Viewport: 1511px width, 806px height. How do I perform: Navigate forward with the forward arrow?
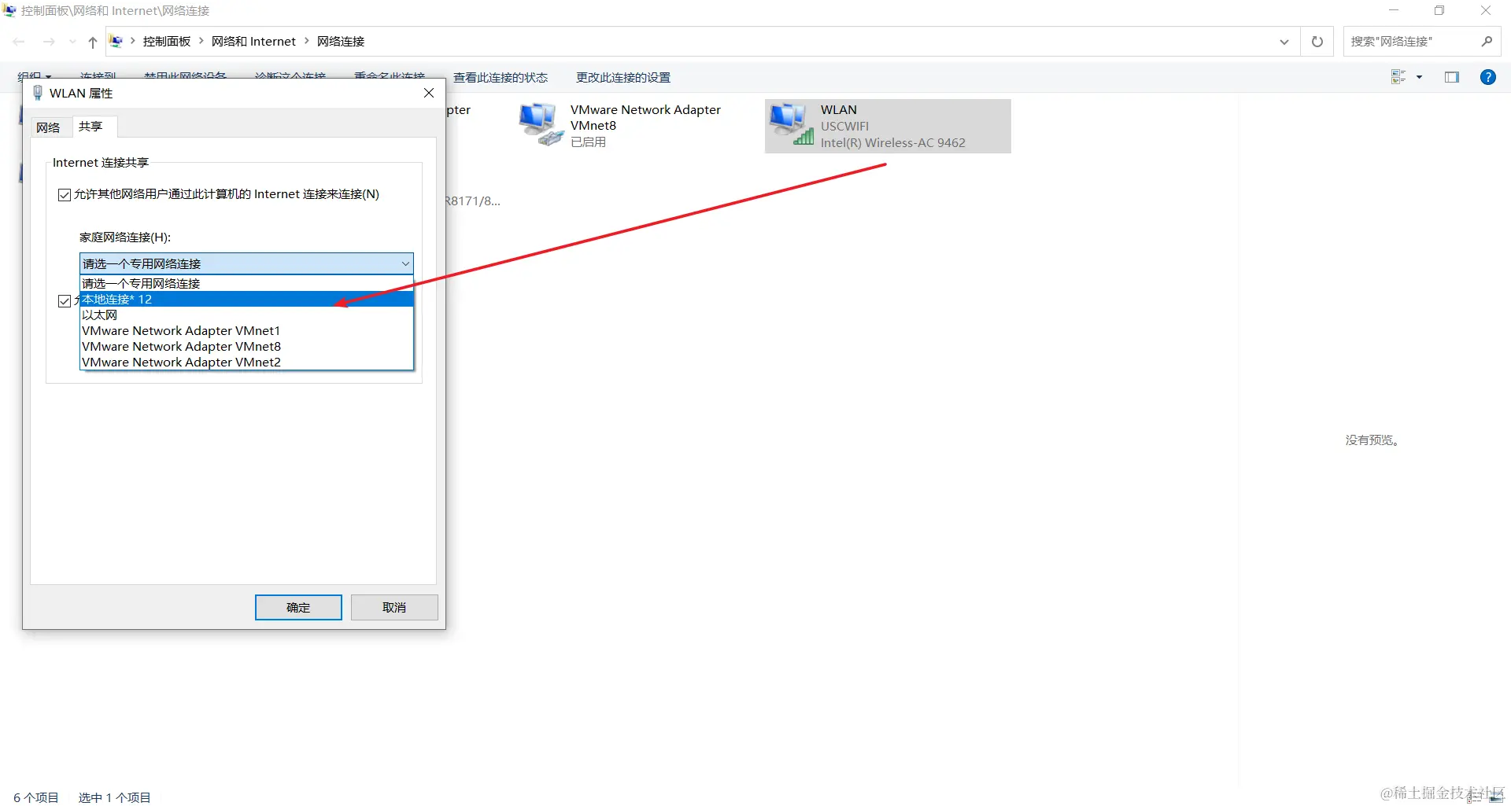click(50, 42)
